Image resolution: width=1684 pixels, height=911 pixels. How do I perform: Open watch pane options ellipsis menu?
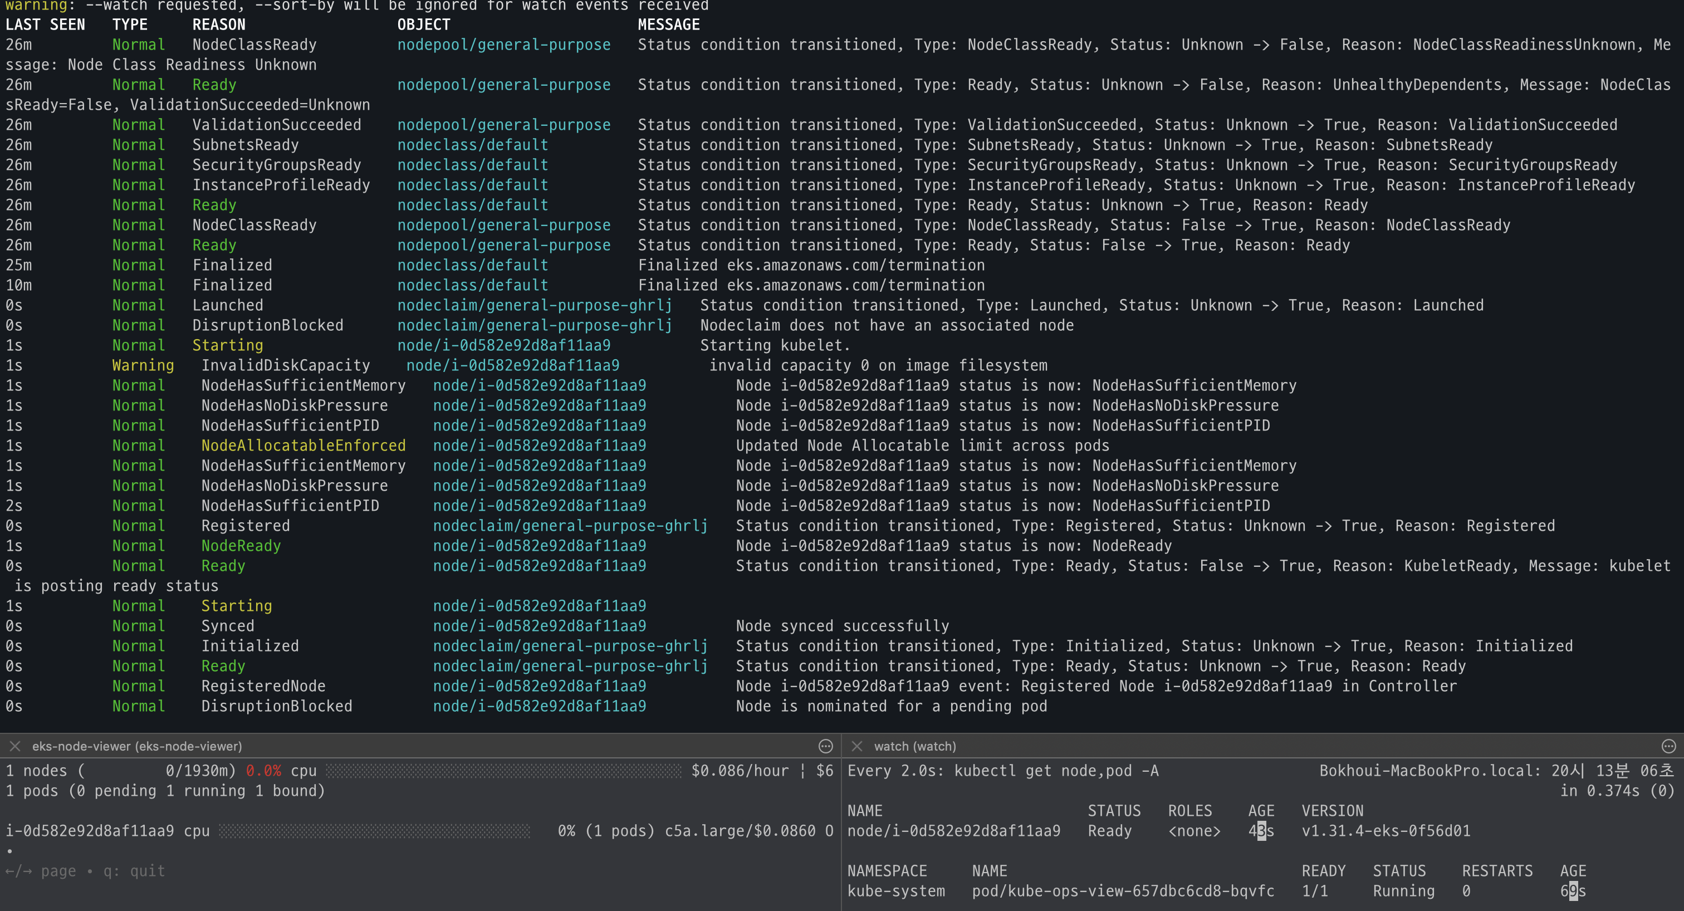[x=1668, y=746]
